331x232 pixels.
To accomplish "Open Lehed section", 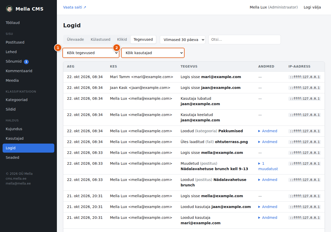I will pos(28,52).
